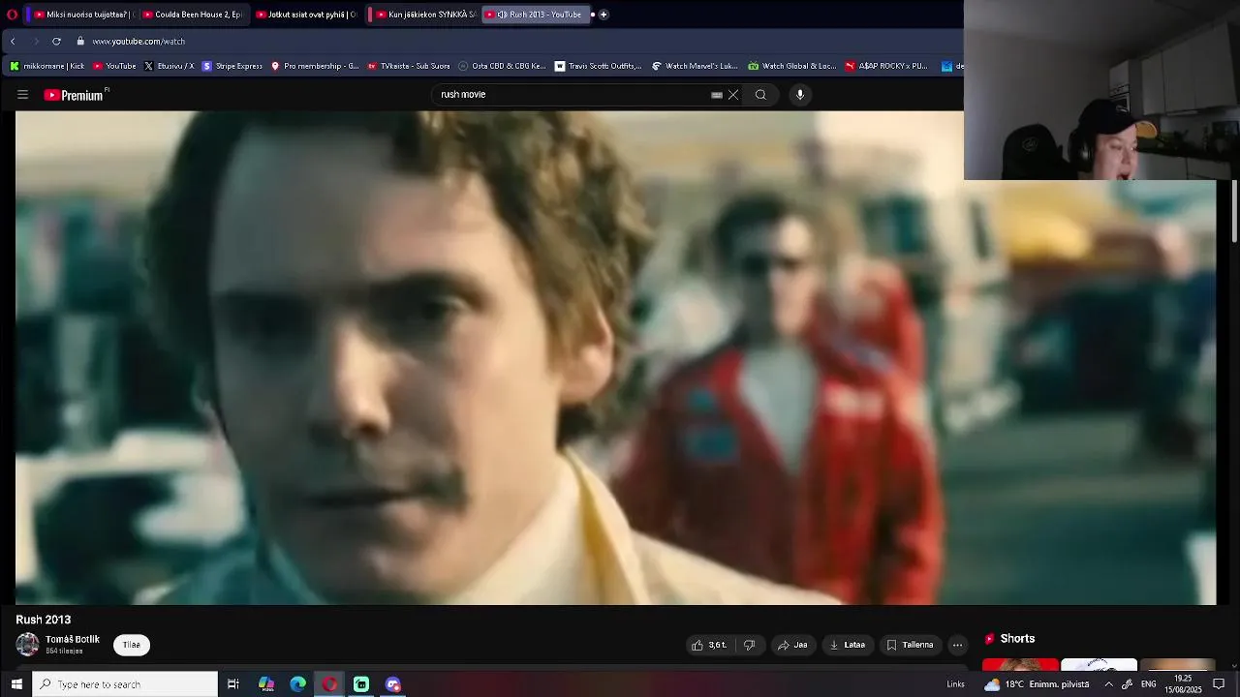Open 'Etusivu / X' bookmark
Screen dimensions: 1240x697
[169, 66]
